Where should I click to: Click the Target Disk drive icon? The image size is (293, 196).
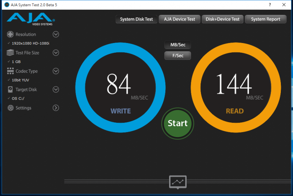[x=10, y=89]
